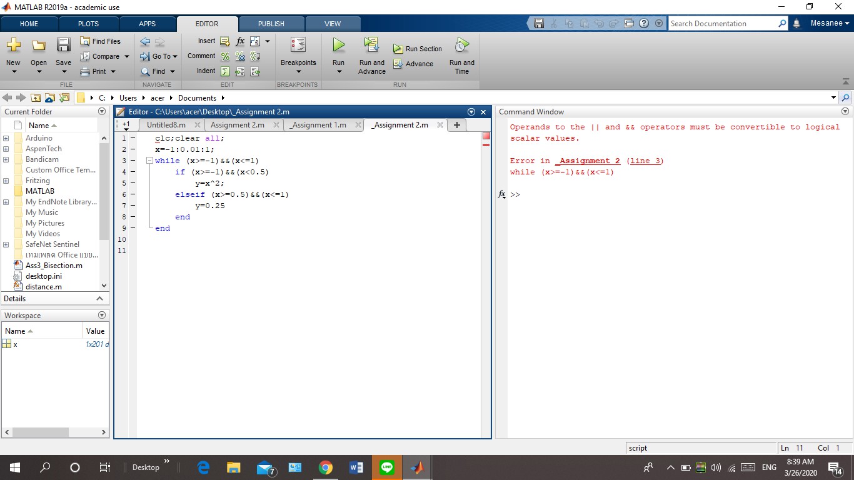
Task: Save the script using the Save icon
Action: (63, 45)
